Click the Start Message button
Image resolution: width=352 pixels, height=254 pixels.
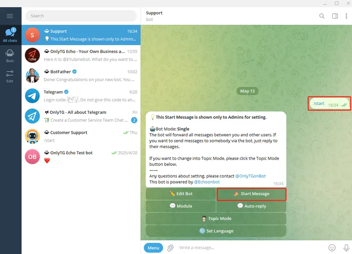pos(251,194)
